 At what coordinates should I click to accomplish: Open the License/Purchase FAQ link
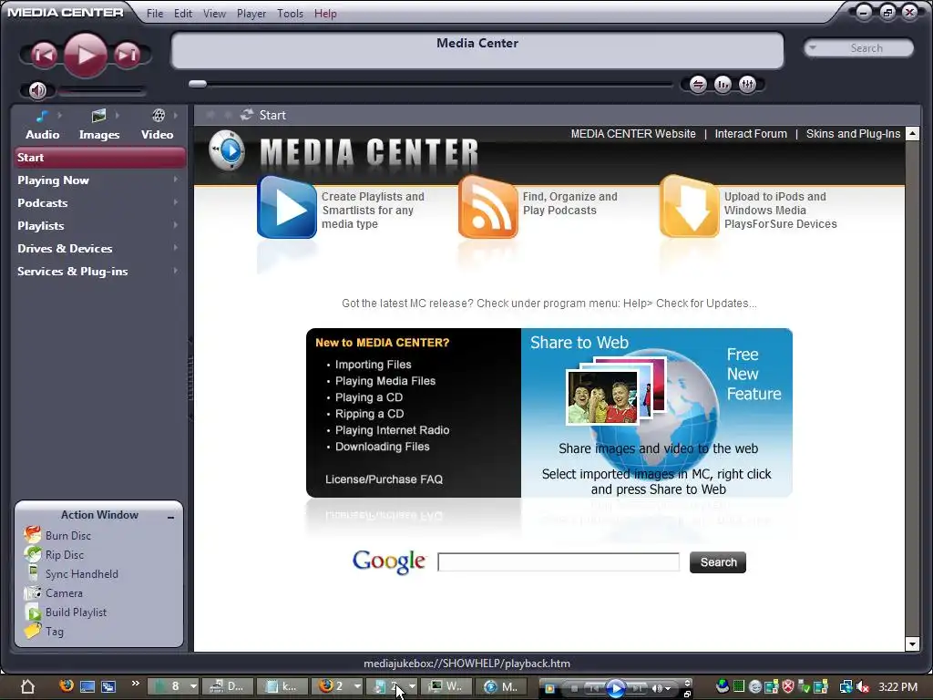[384, 479]
